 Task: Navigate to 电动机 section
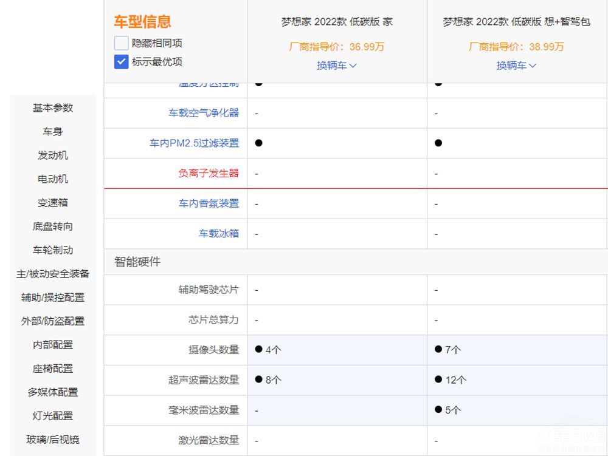click(53, 179)
